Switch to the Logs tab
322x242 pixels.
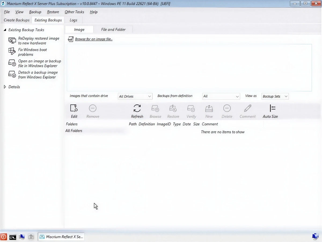73,20
